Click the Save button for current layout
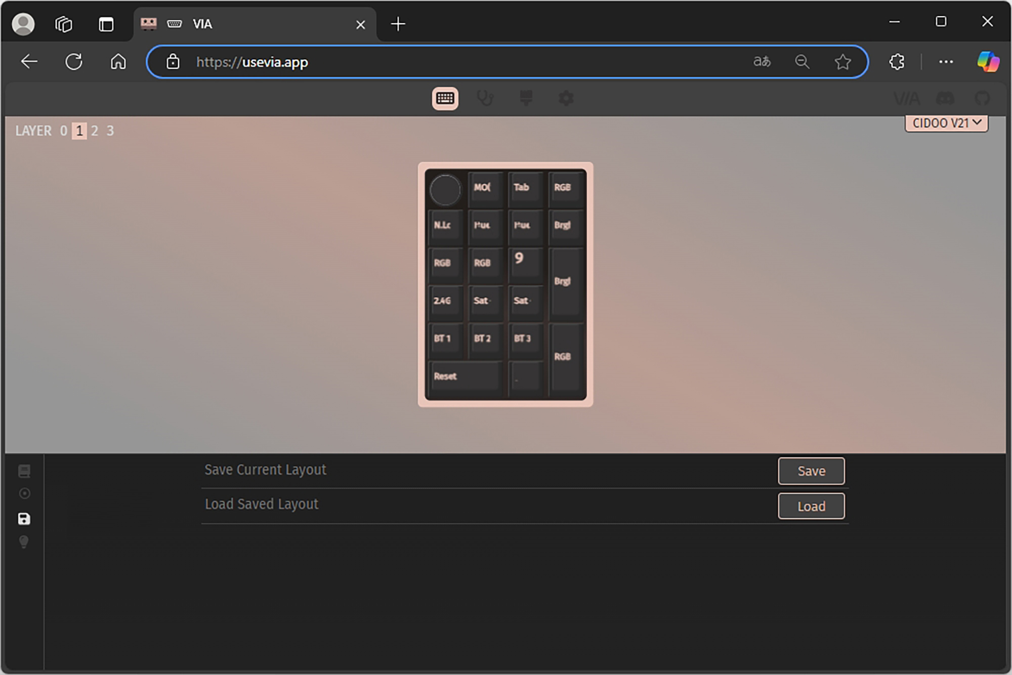This screenshot has width=1012, height=675. coord(811,471)
